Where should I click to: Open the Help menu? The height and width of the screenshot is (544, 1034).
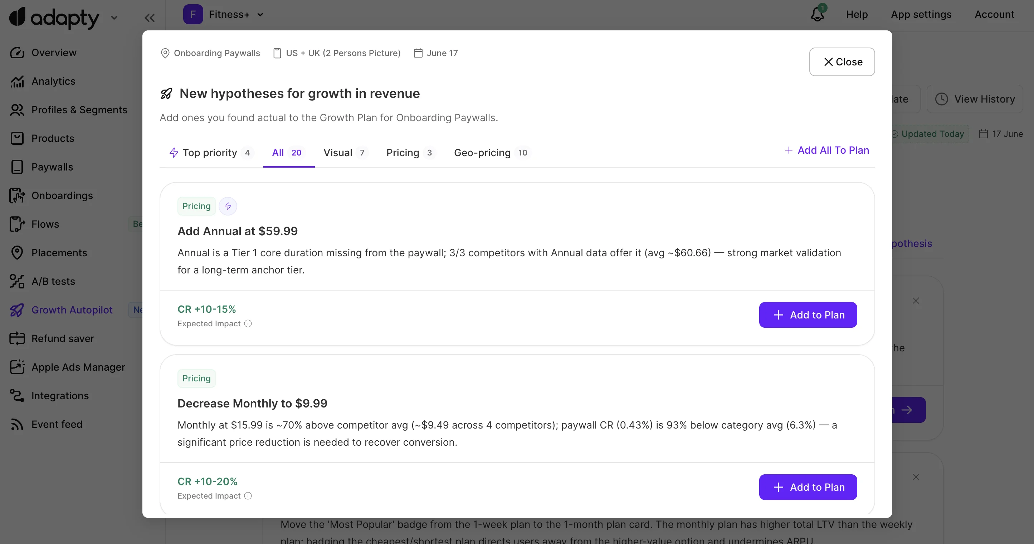(857, 14)
